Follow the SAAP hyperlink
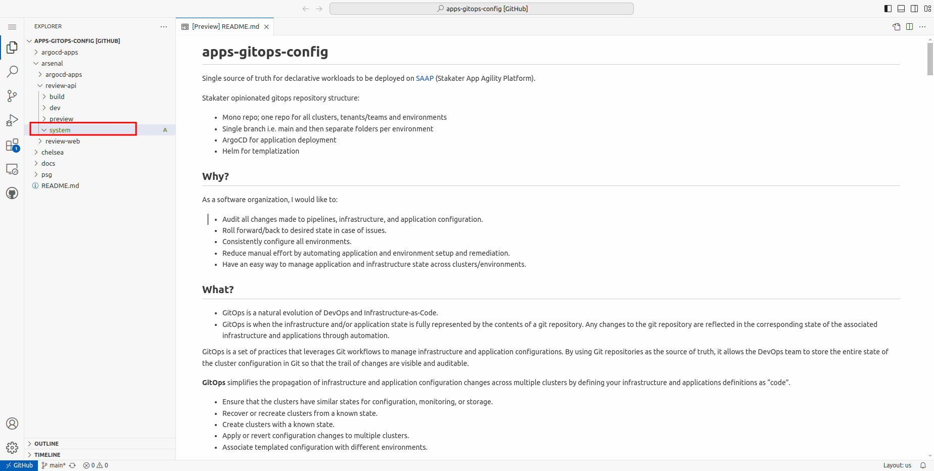 (425, 78)
